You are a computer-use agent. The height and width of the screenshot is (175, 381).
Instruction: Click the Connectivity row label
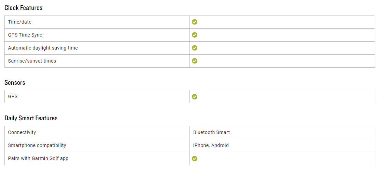coord(22,132)
